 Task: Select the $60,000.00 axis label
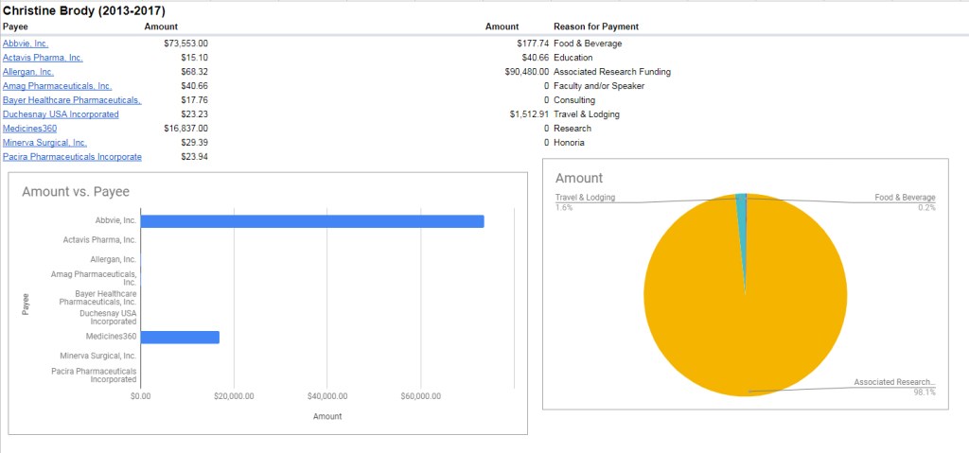[x=420, y=397]
